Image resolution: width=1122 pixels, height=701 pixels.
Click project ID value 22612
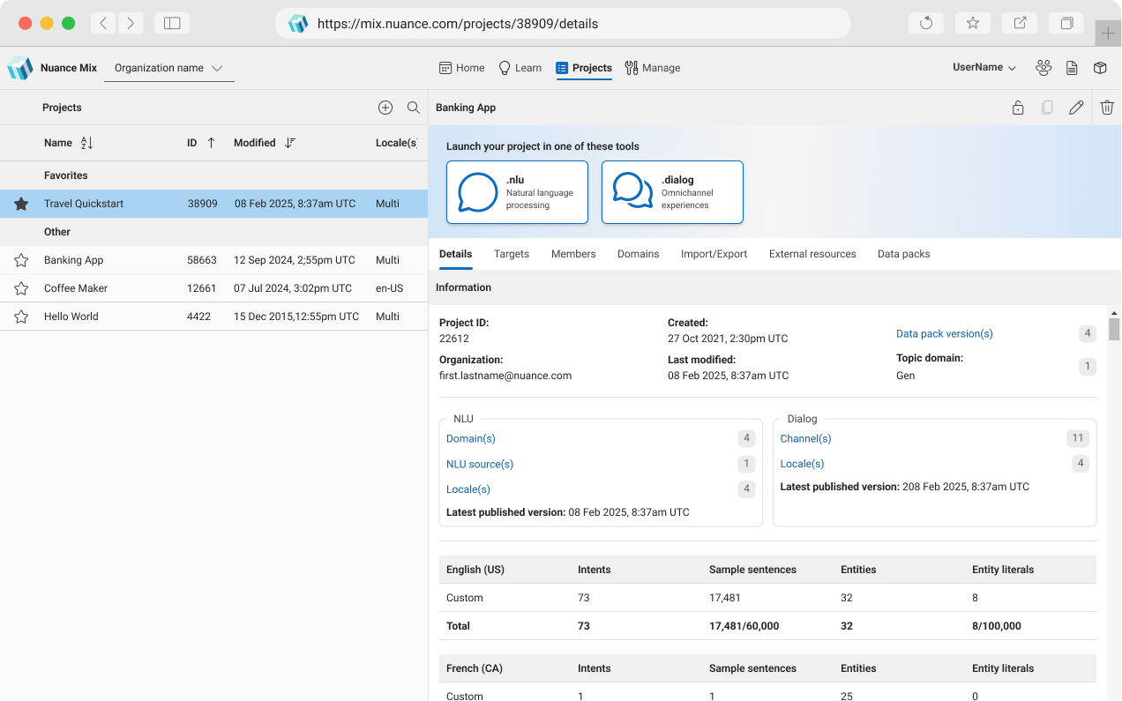[454, 339]
